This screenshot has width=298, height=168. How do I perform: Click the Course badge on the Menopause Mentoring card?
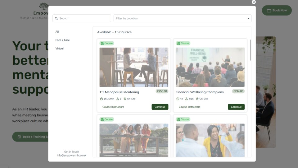(x=107, y=43)
